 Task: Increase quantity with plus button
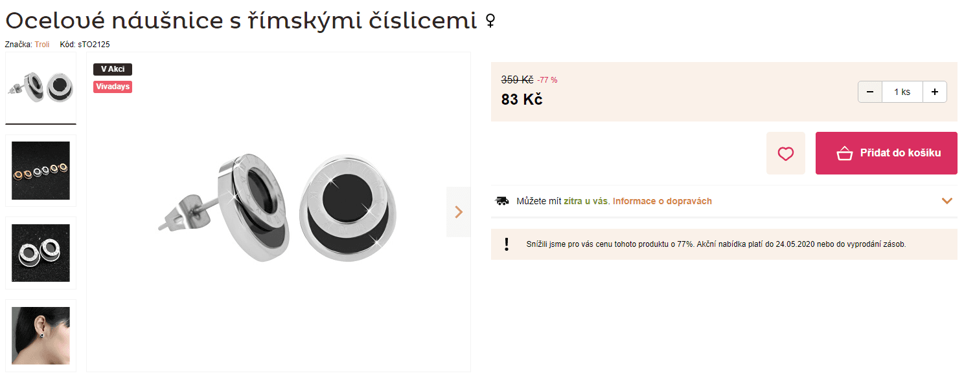pyautogui.click(x=934, y=92)
